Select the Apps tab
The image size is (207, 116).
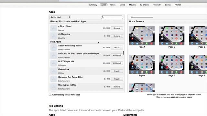(x=103, y=5)
